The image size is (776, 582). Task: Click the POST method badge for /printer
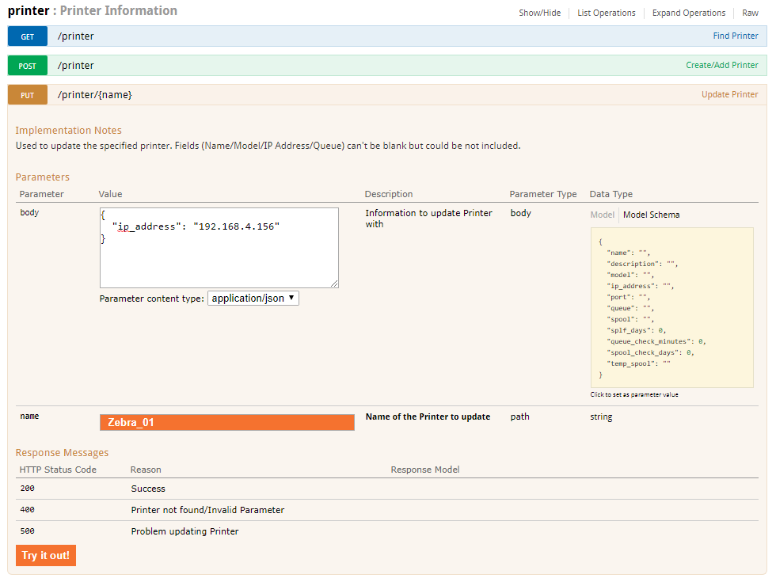click(x=28, y=65)
